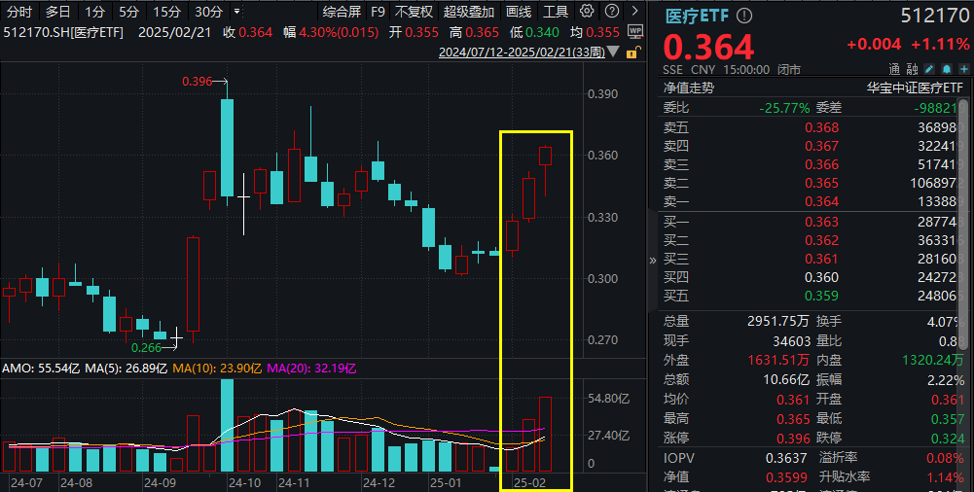Click the 总额 value 10.66亿
974x492 pixels.
[786, 380]
